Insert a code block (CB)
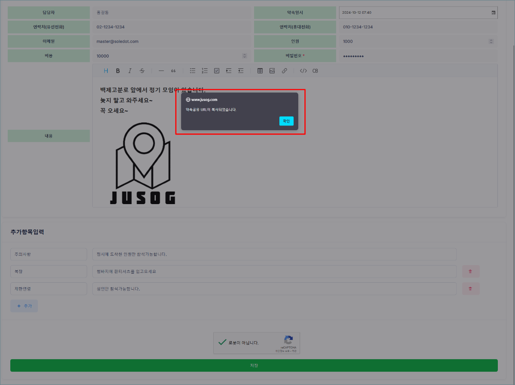The image size is (515, 385). (315, 71)
